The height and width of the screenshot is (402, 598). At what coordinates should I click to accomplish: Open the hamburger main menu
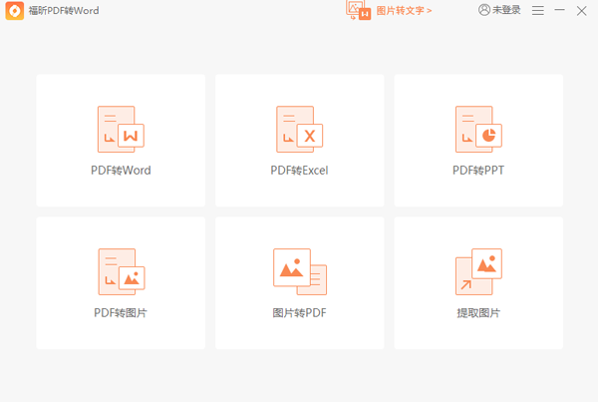coord(538,10)
